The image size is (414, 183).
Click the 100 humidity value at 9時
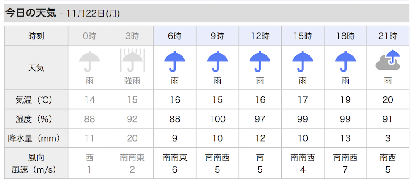(x=218, y=119)
